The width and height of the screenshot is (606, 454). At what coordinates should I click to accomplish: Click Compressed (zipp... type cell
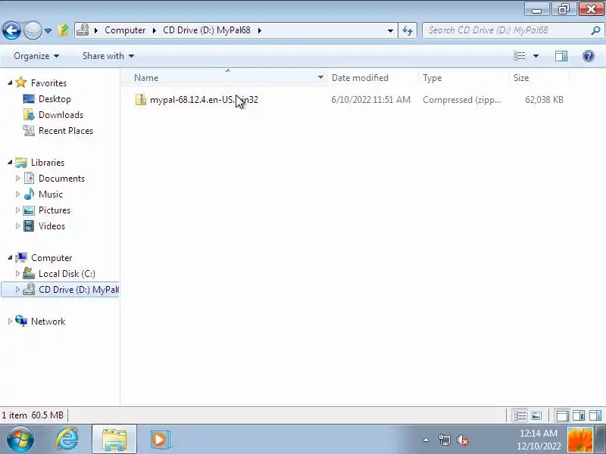pos(462,100)
